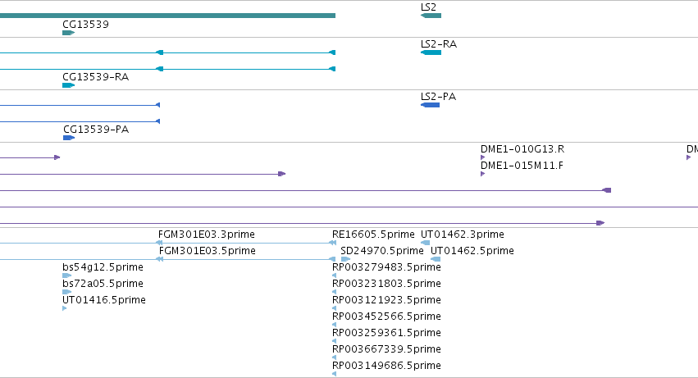Viewport: 698px width, 378px height.
Task: Open the RP003279483.5prime label
Action: pos(386,267)
